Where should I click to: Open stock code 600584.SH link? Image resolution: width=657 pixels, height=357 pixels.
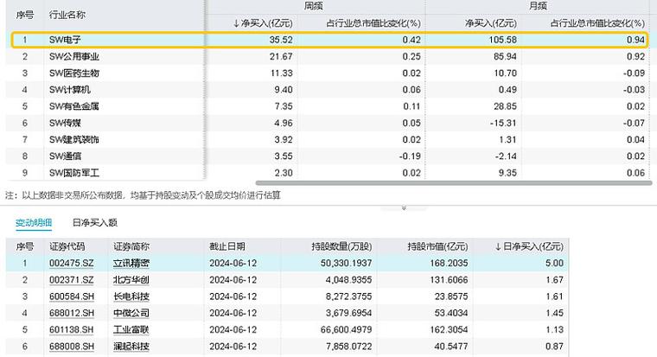(x=71, y=296)
